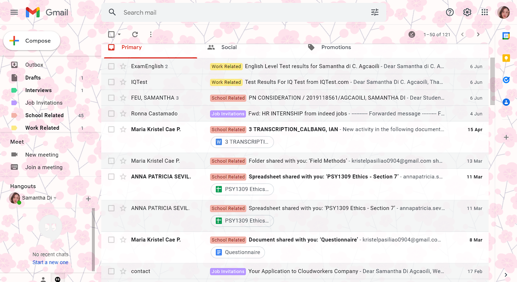The height and width of the screenshot is (282, 517).
Task: Select the 3 TRANSCRIPTION_CALBANG email checkbox
Action: [x=111, y=129]
